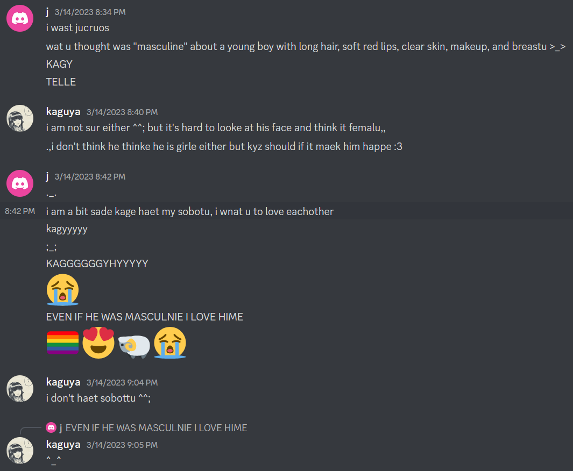The image size is (573, 471).
Task: Click j's pink avatar on 8:42 PM message
Action: pos(20,183)
